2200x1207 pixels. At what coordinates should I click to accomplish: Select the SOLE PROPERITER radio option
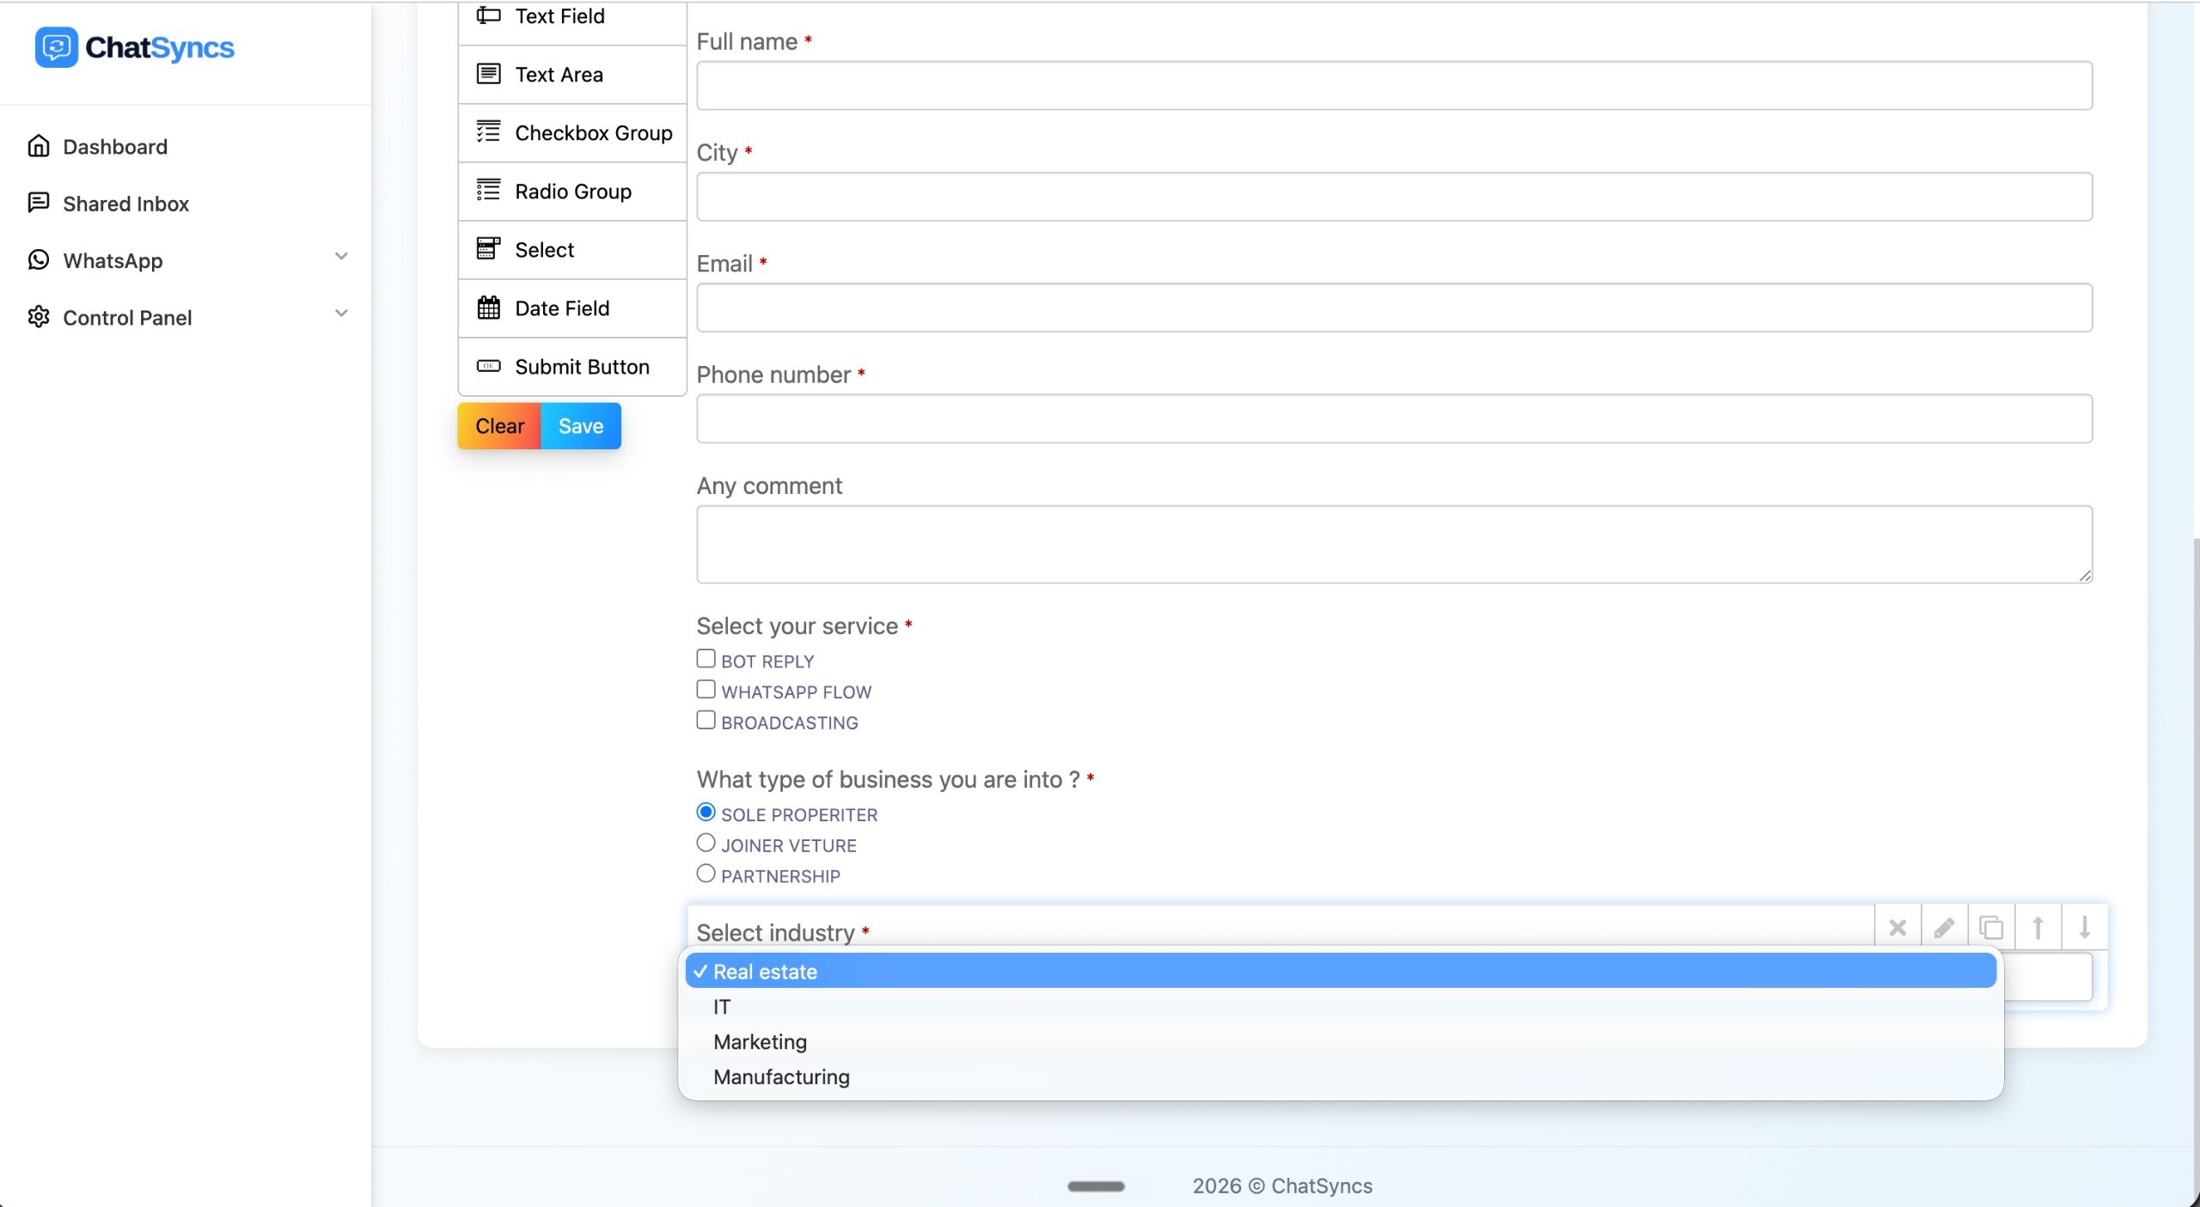pyautogui.click(x=706, y=812)
